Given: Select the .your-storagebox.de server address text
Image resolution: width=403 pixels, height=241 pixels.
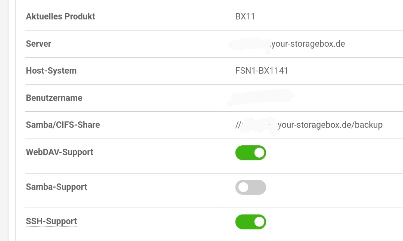Looking at the screenshot, I should (307, 44).
